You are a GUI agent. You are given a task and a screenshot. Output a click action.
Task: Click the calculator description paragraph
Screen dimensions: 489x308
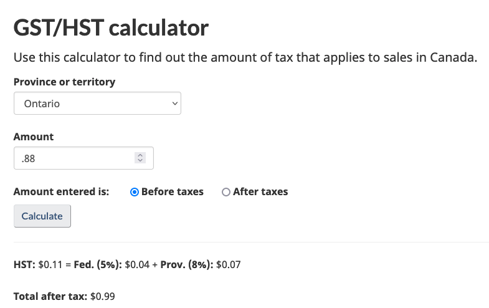(x=245, y=58)
